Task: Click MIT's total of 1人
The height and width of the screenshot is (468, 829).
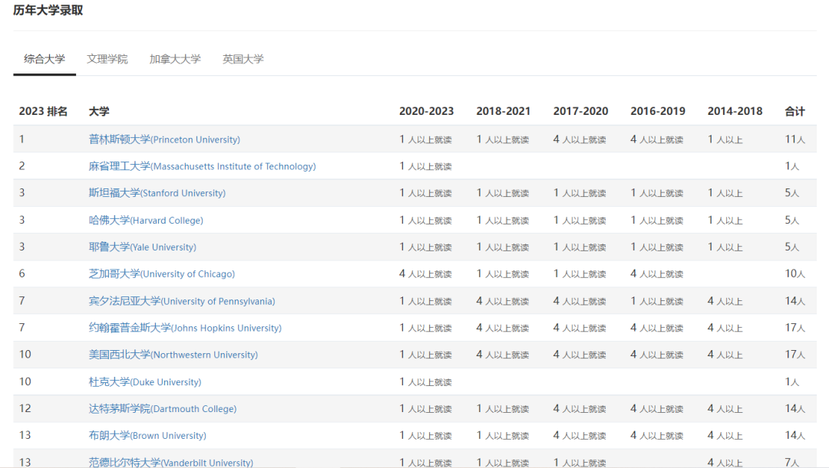Action: (x=792, y=166)
